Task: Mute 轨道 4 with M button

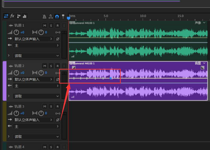Action: coord(45,147)
